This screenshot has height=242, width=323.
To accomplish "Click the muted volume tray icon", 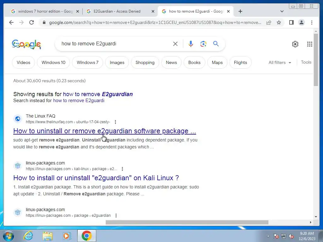I will pos(291,236).
